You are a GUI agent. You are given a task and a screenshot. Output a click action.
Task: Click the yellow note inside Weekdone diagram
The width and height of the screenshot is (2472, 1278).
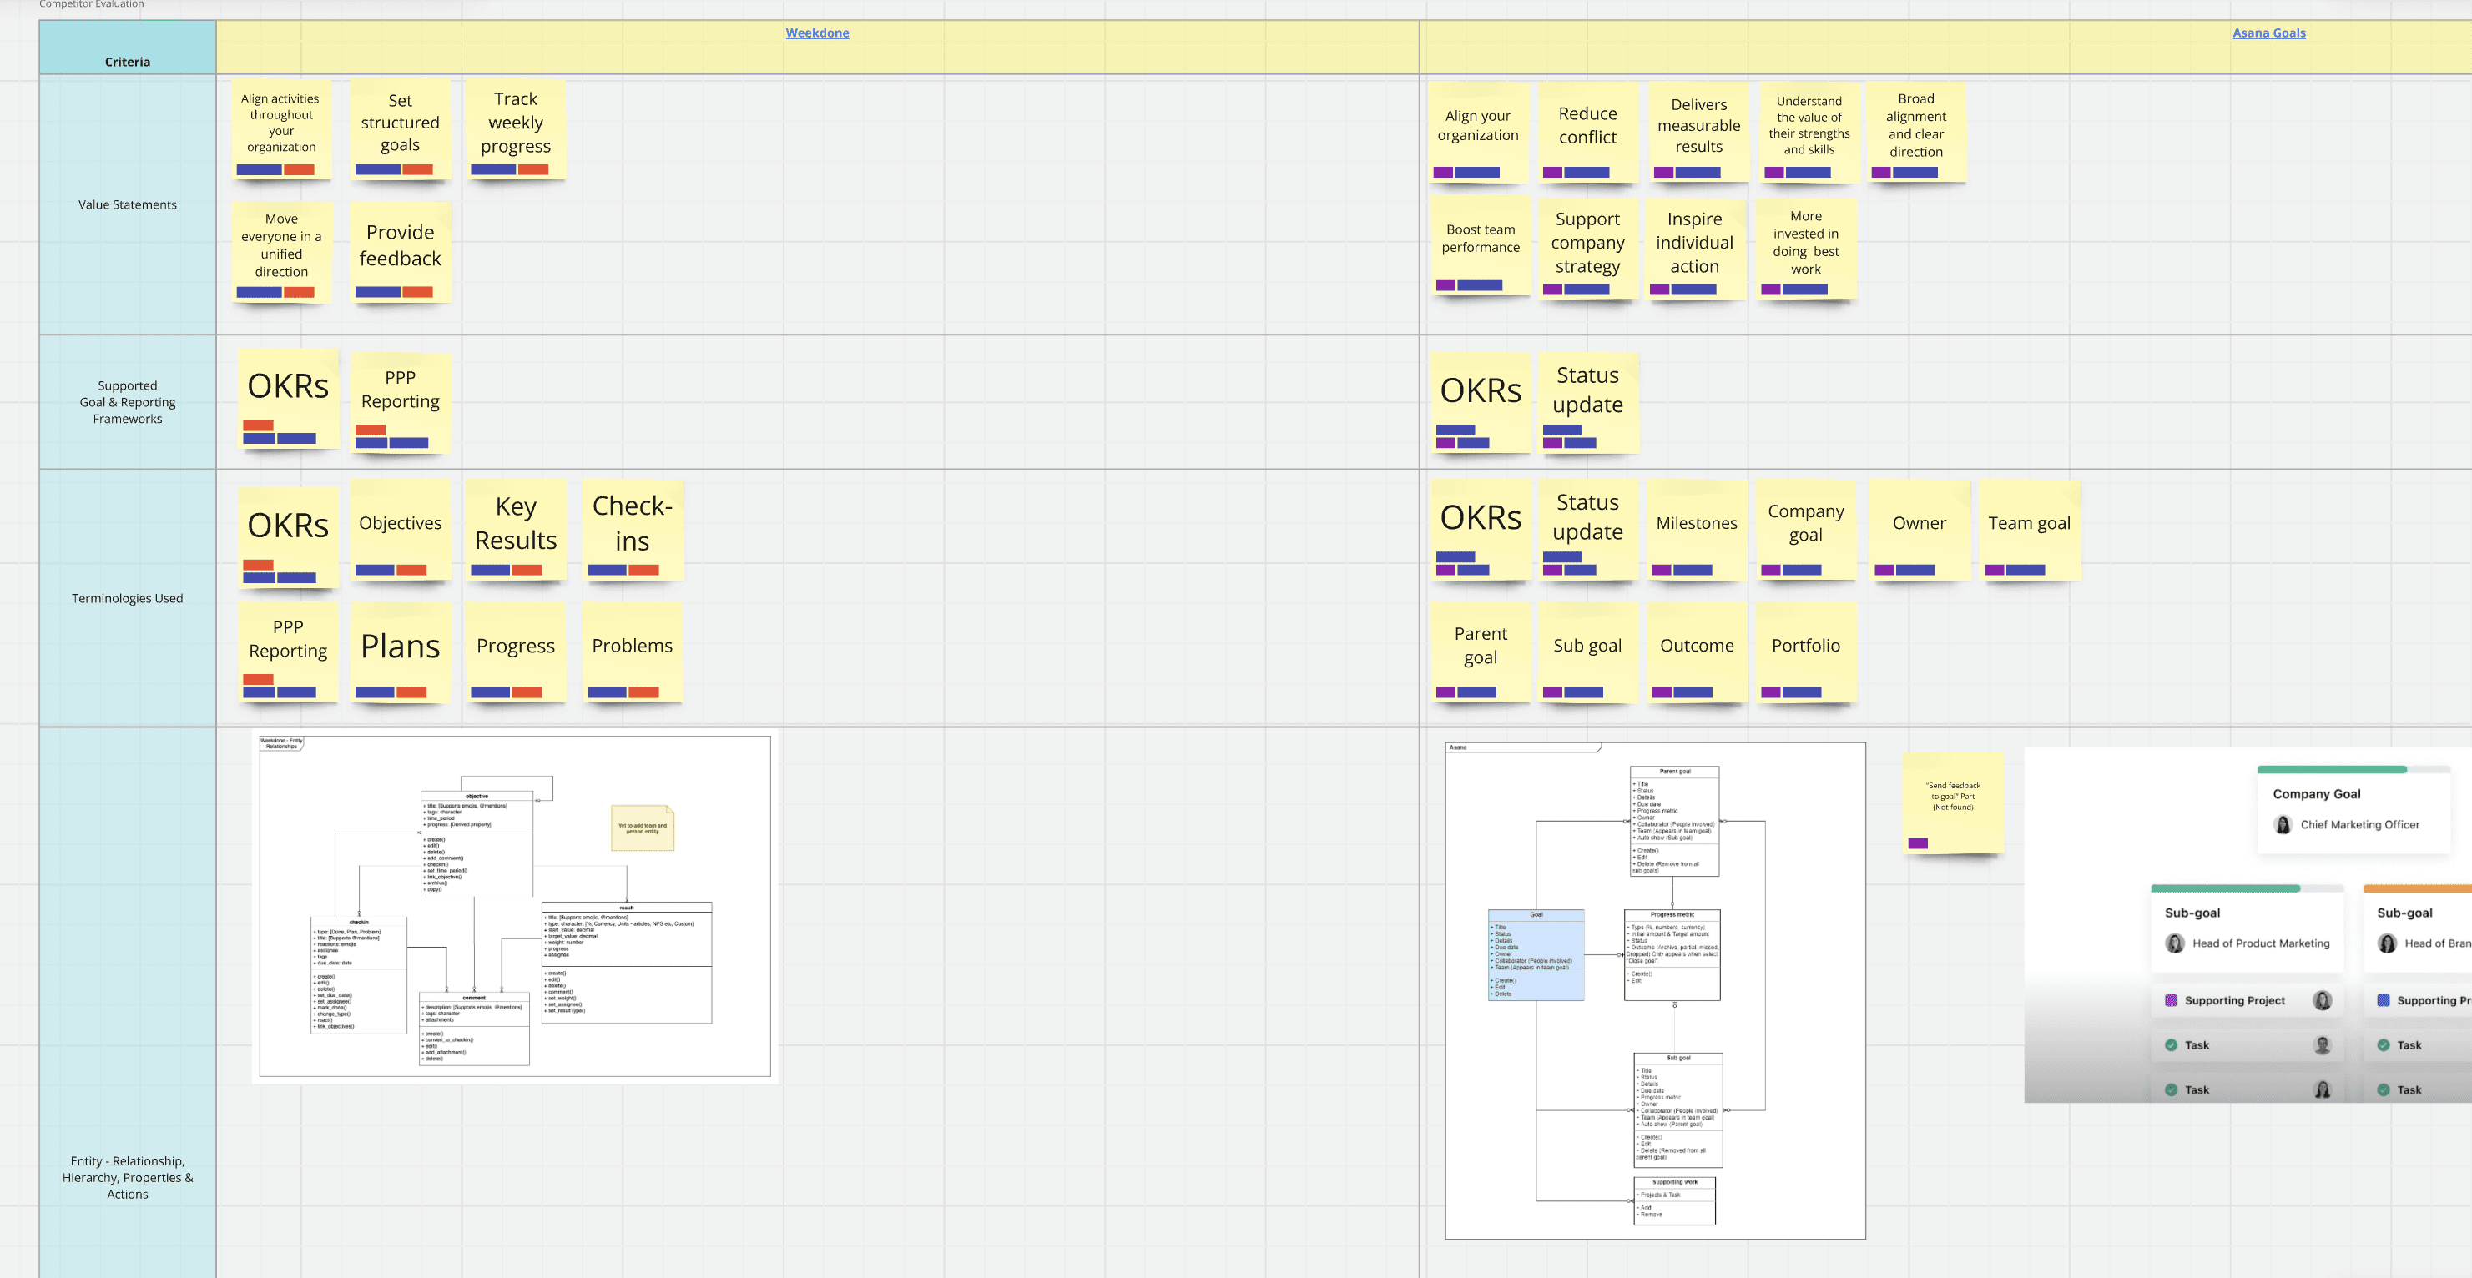642,828
